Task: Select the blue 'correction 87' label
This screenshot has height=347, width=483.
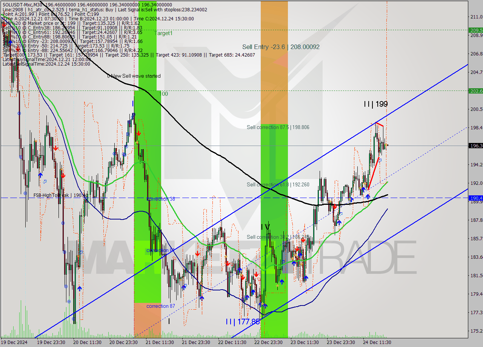Action: (161, 306)
